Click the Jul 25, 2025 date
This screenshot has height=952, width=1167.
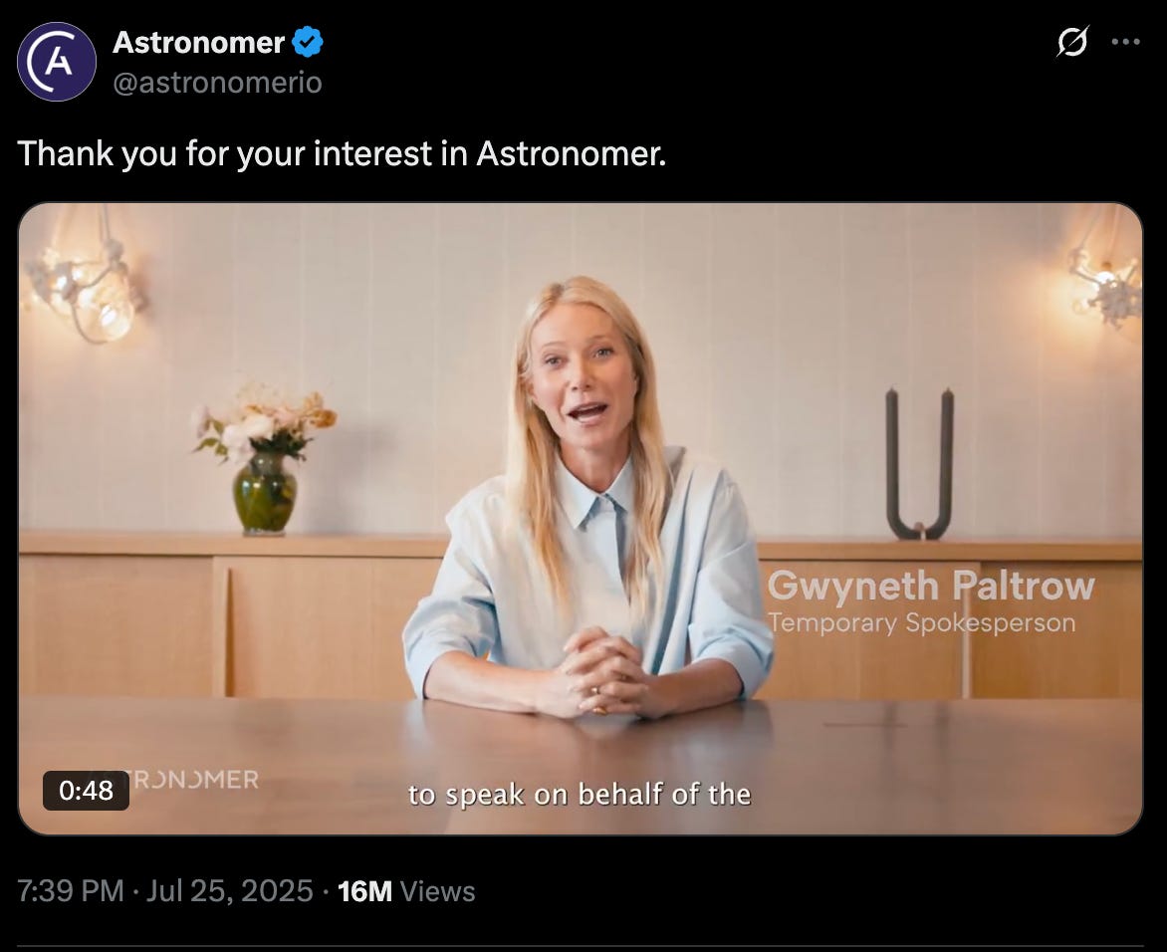[229, 891]
